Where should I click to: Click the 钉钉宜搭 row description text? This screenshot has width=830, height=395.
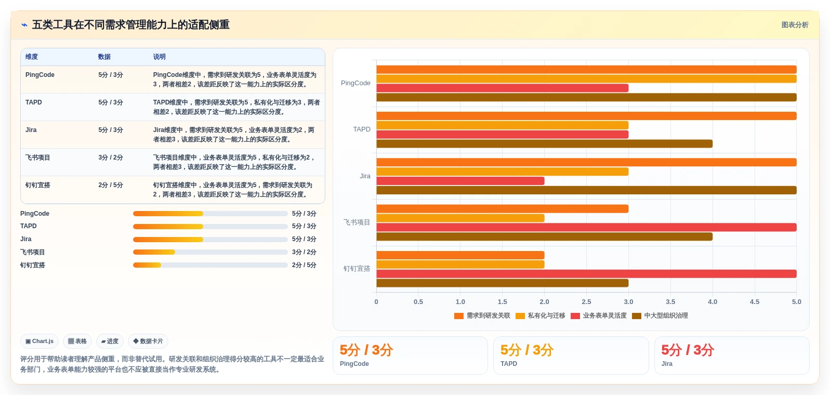pos(233,190)
